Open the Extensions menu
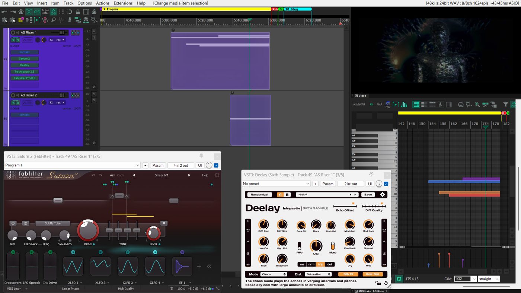This screenshot has width=521, height=293. tap(123, 3)
